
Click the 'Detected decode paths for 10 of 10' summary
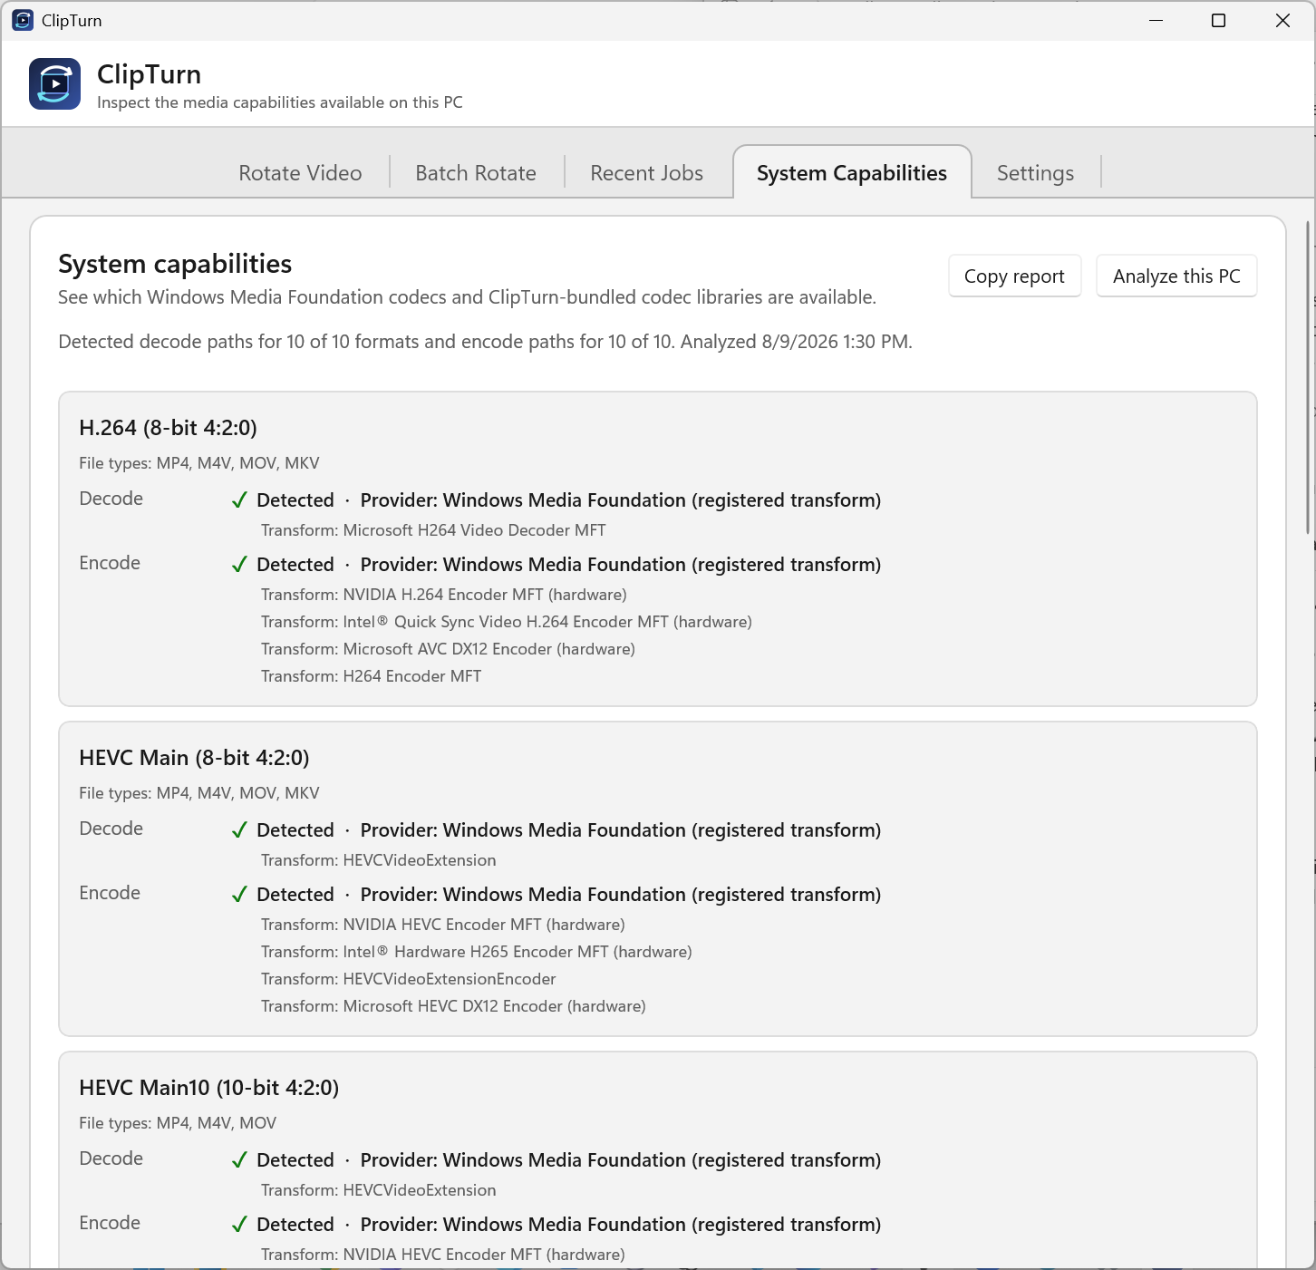pyautogui.click(x=485, y=342)
